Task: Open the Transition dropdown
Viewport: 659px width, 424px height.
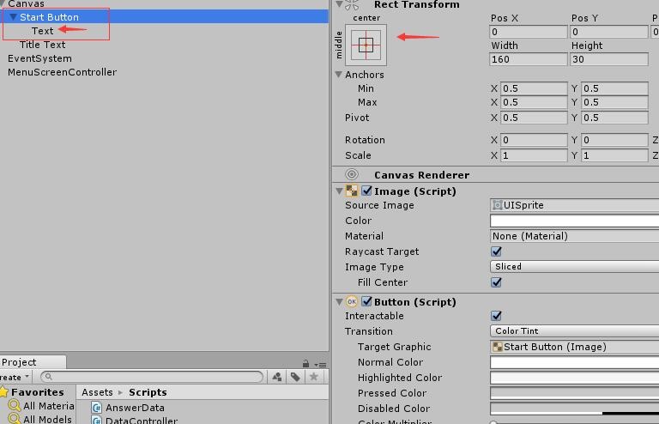Action: tap(574, 330)
